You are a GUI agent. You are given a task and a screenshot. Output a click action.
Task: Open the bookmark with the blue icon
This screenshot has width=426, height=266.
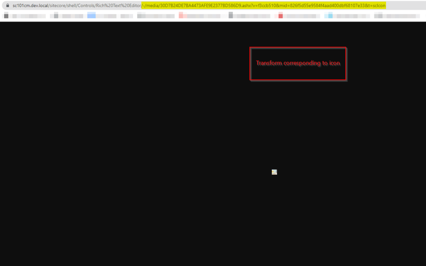[x=92, y=16]
